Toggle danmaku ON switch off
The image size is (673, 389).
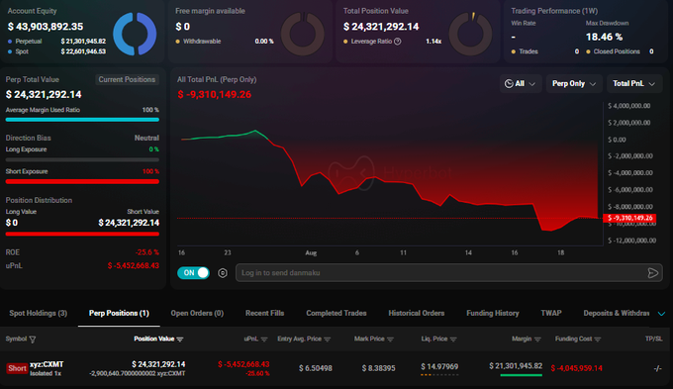193,272
